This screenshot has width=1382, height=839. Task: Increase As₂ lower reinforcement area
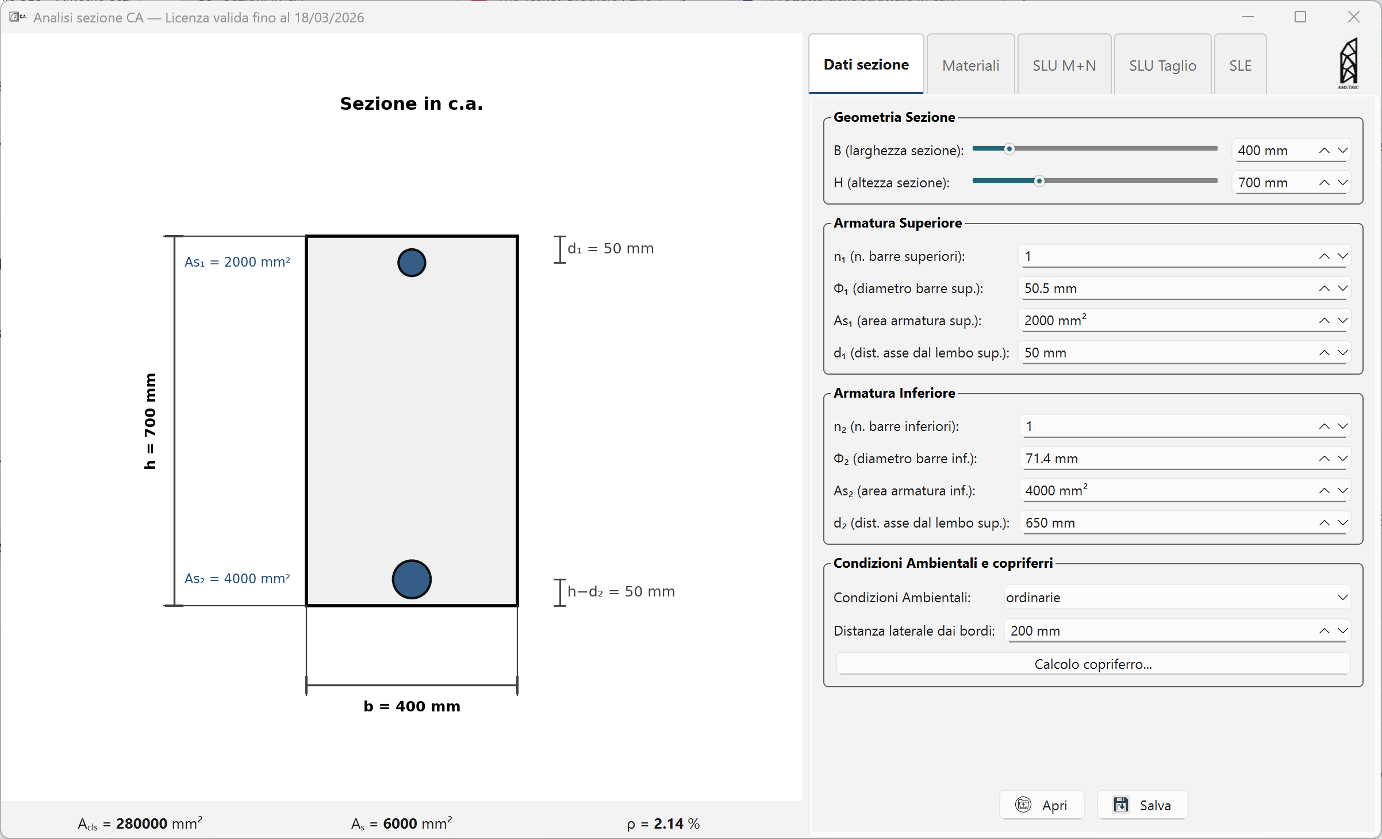pos(1324,491)
